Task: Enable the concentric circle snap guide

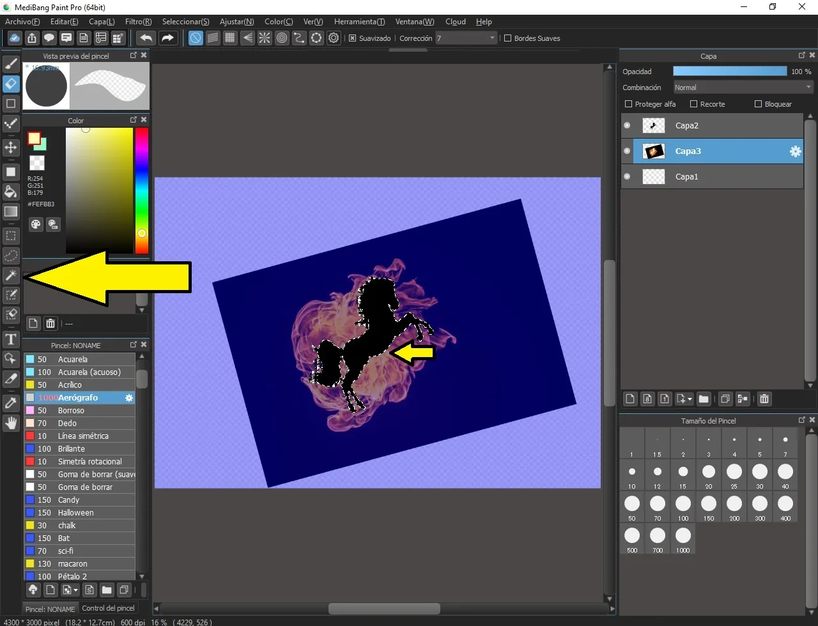Action: 281,38
